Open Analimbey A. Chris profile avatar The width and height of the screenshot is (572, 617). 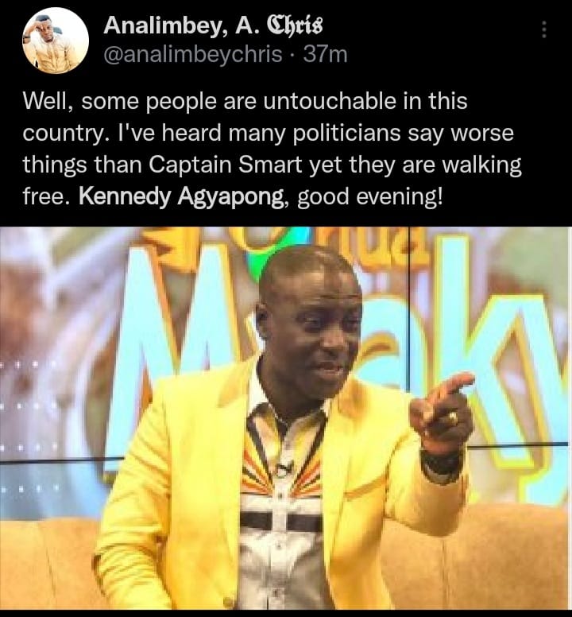click(56, 41)
